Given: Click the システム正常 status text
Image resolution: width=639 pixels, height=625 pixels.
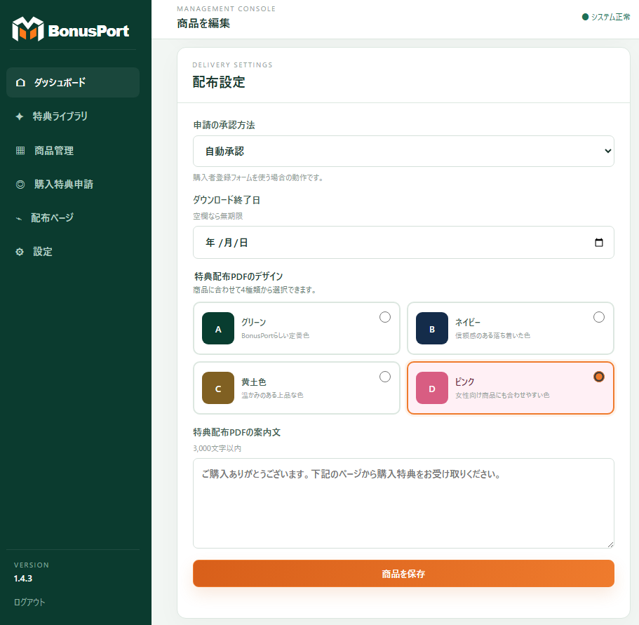Looking at the screenshot, I should (x=610, y=17).
